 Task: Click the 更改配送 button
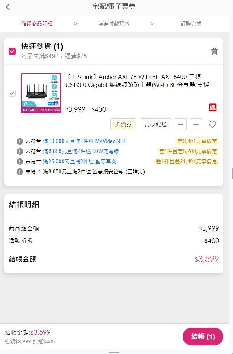click(155, 124)
